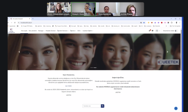Expand the SSS dropdown menu
The height and width of the screenshot is (112, 188).
click(79, 31)
